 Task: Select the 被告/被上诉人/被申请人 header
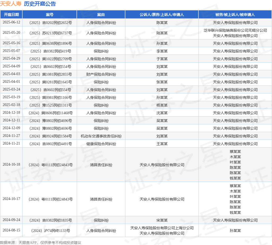pyautogui.click(x=235, y=15)
